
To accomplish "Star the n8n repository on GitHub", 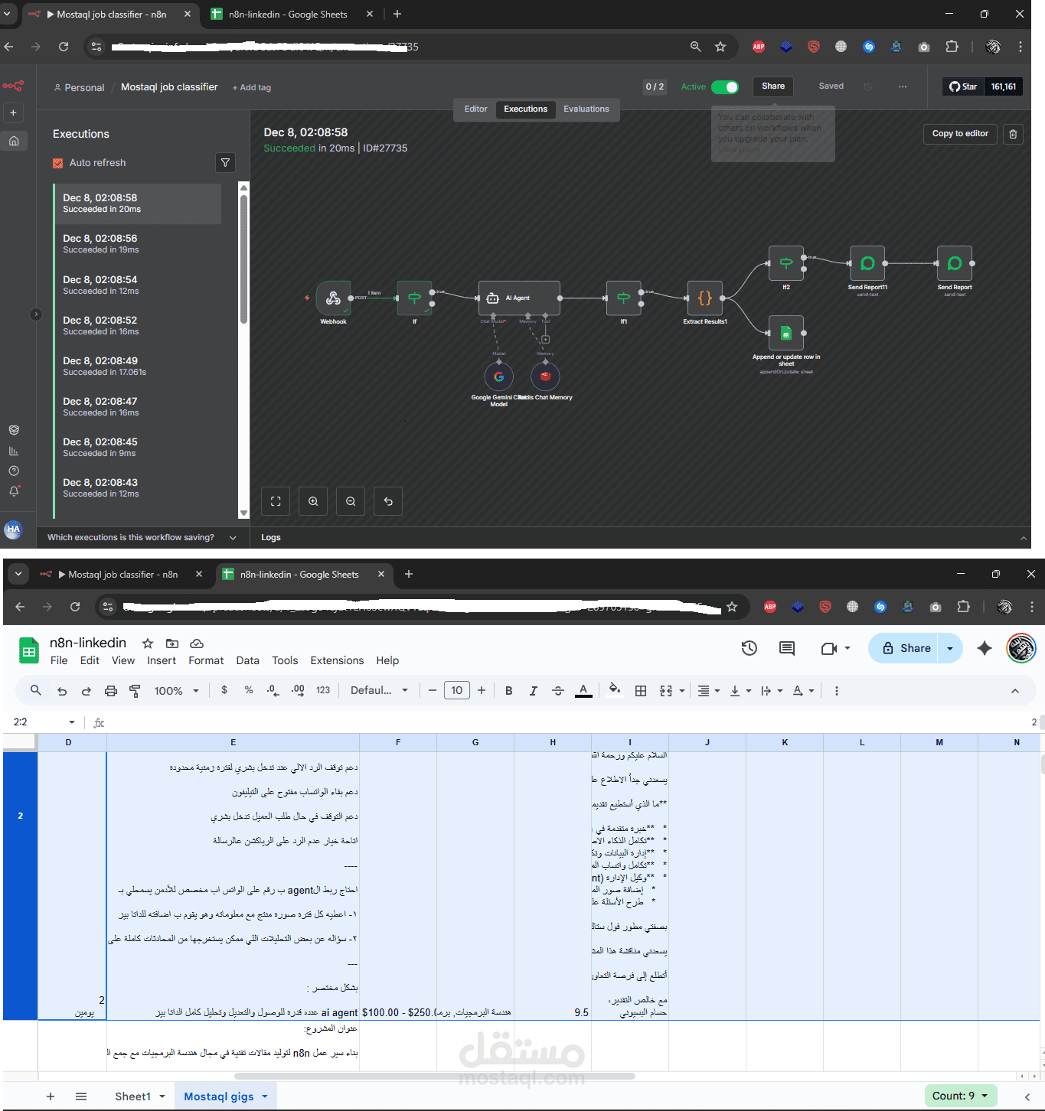I will coord(963,86).
